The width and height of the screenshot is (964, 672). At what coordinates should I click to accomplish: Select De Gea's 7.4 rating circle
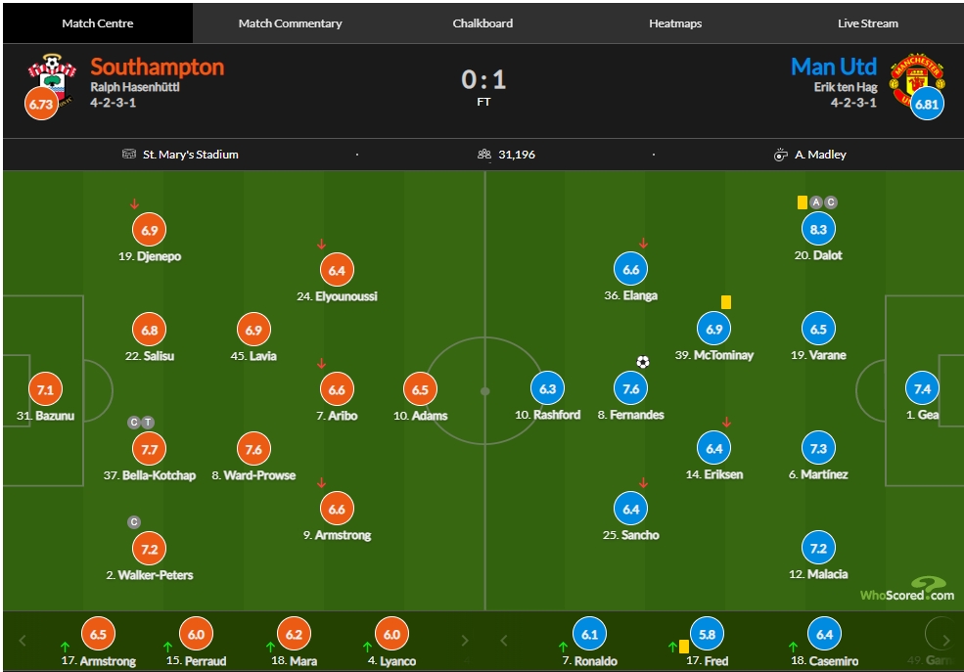[x=922, y=388]
